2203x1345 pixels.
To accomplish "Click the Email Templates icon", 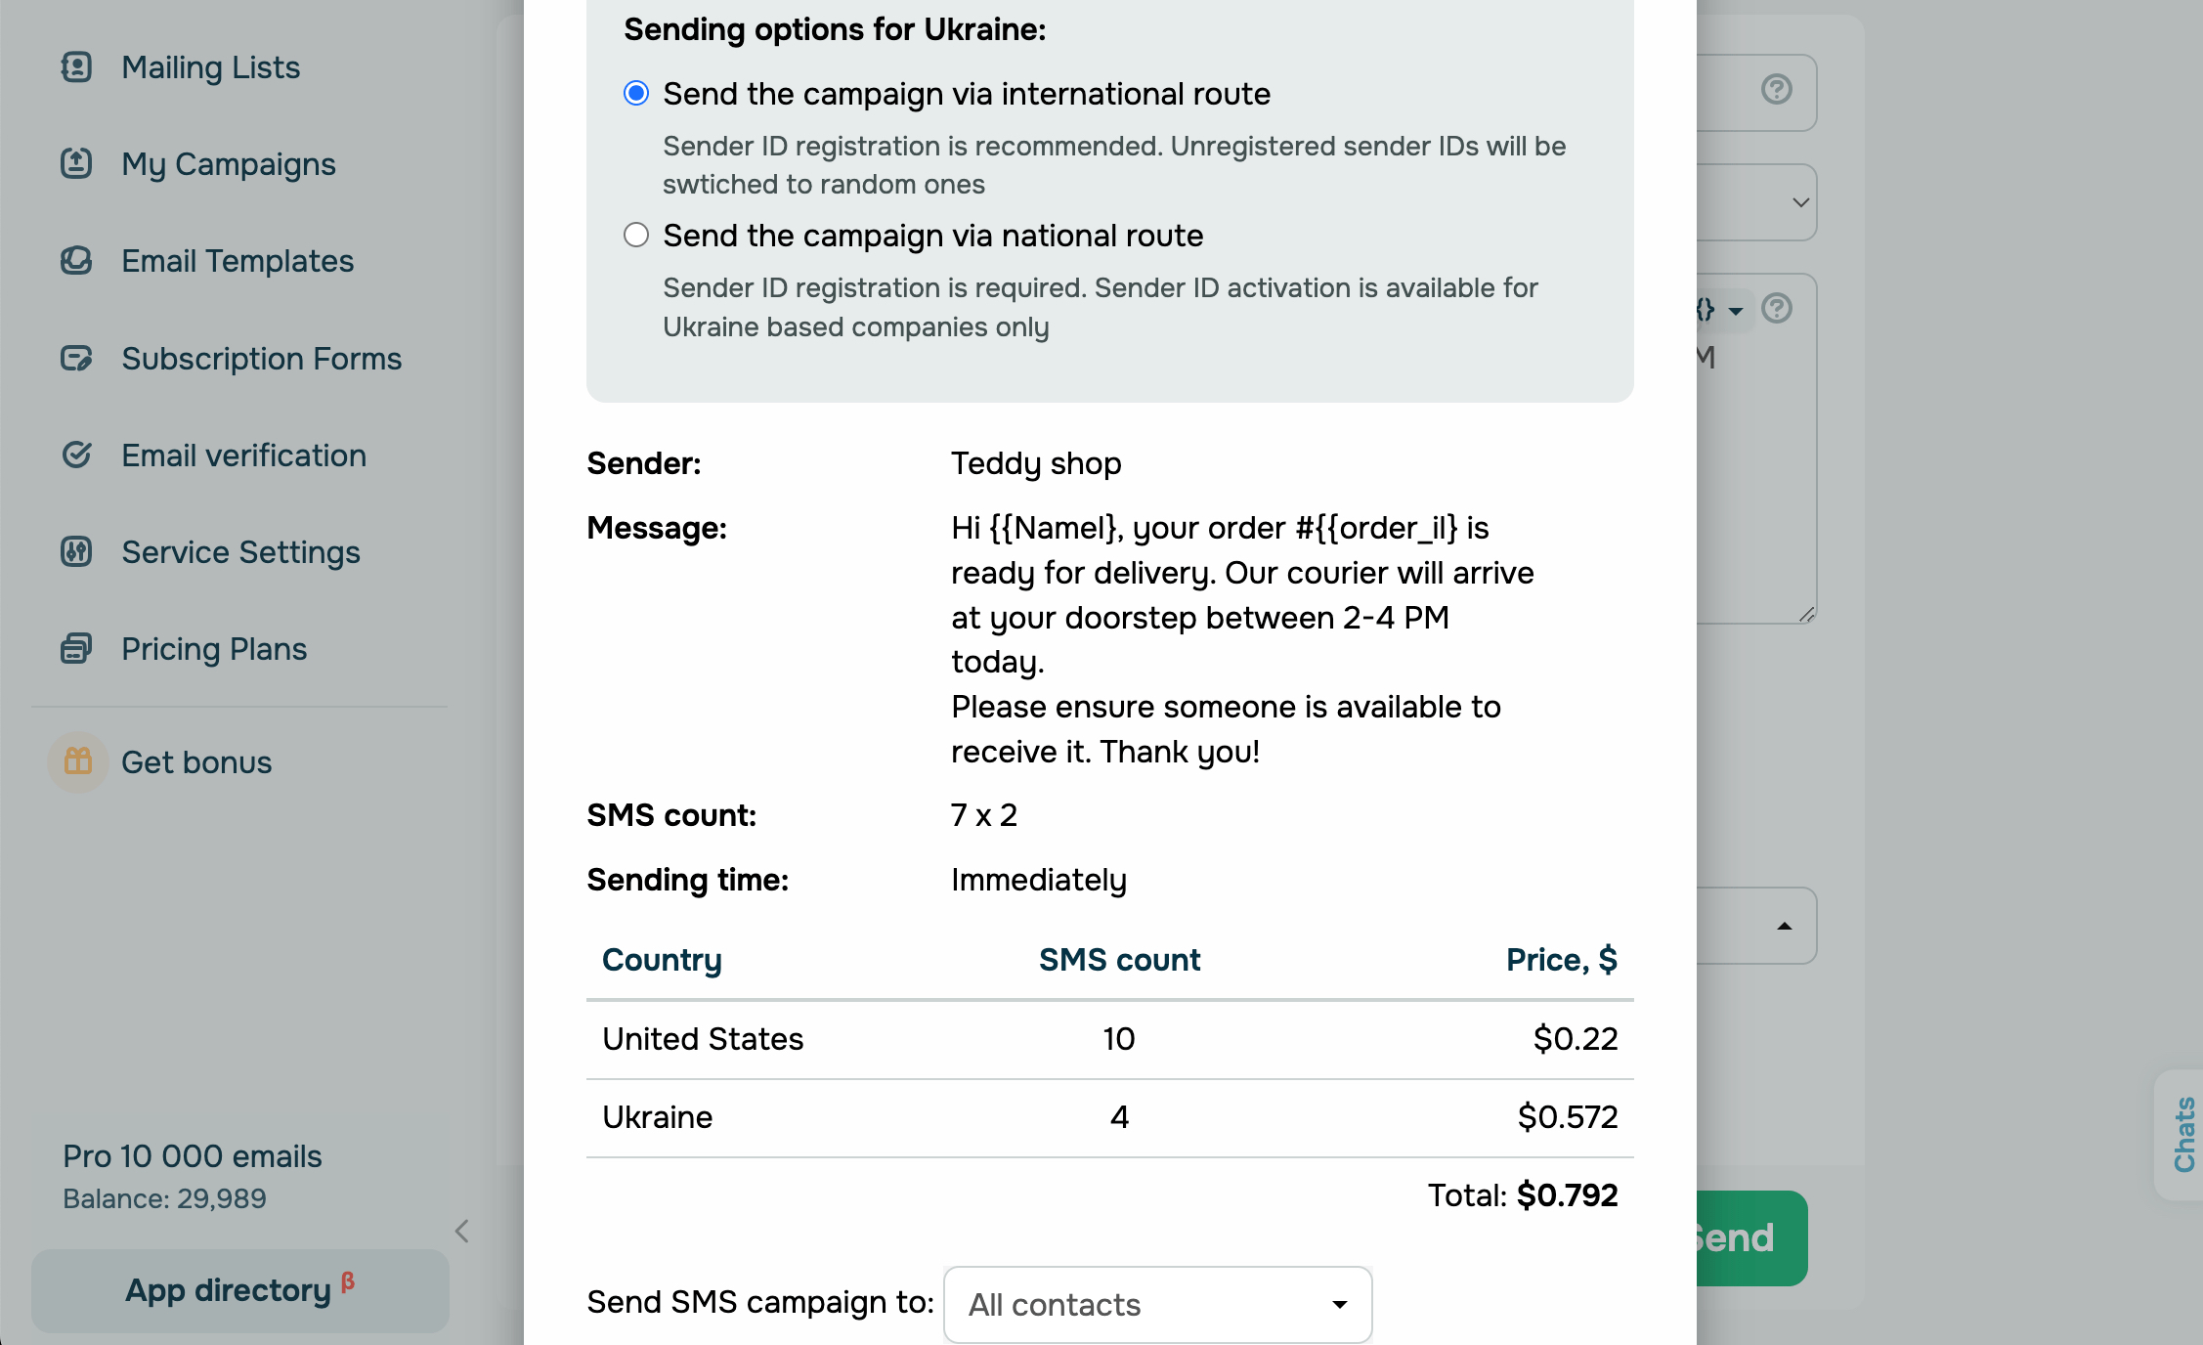I will 76,261.
